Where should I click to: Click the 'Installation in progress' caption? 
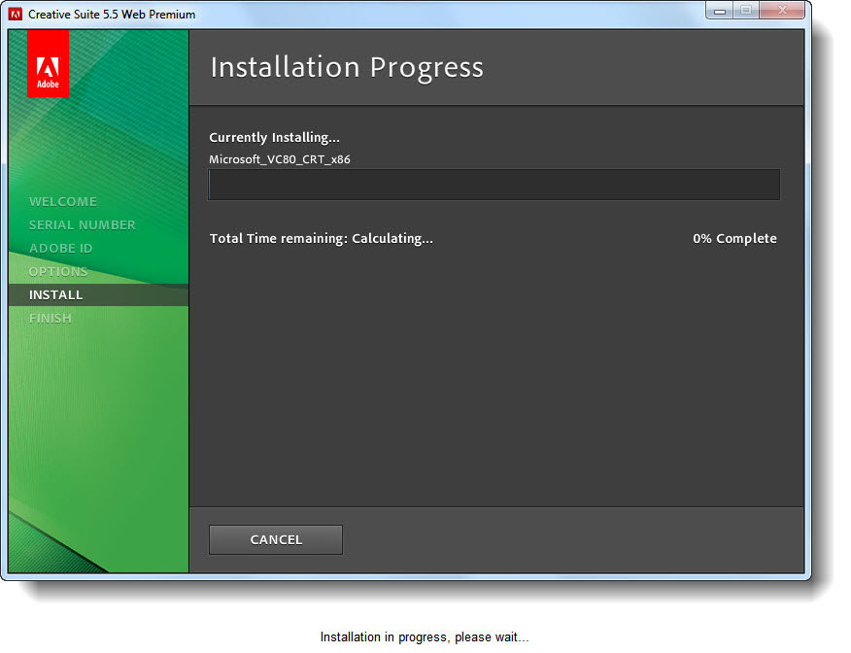point(425,637)
